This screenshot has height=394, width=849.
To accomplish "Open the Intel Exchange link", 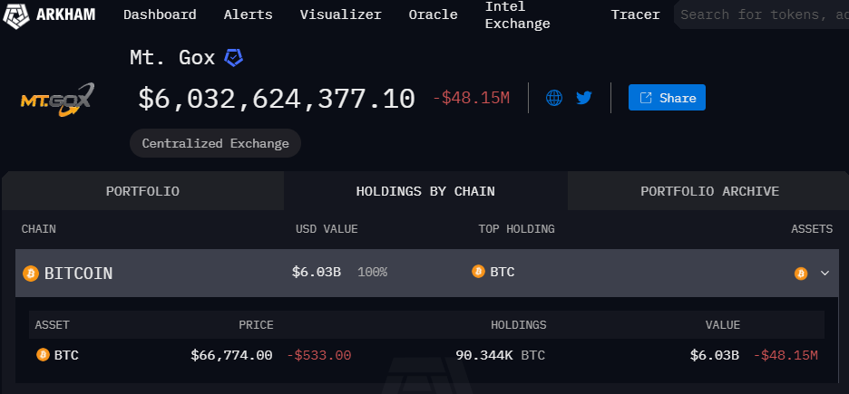I will point(518,15).
